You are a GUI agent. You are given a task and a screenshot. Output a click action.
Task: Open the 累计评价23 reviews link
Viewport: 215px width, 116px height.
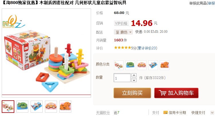(147, 48)
